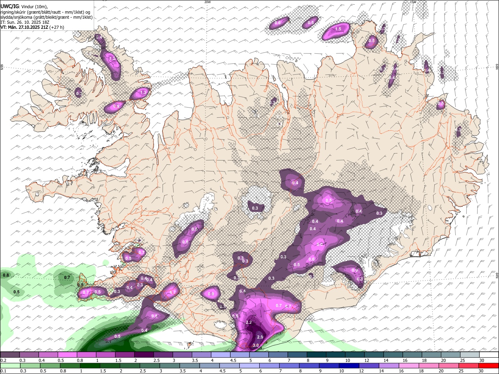Select the top-row legend swatch labelled 8
This screenshot has width=499, height=374.
316,355
